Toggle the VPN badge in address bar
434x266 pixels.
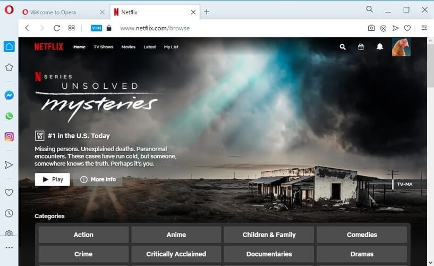pos(96,28)
